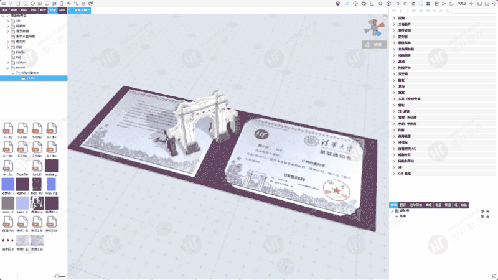
Task: Choose the polyline connector tool
Action: (x=76, y=4)
